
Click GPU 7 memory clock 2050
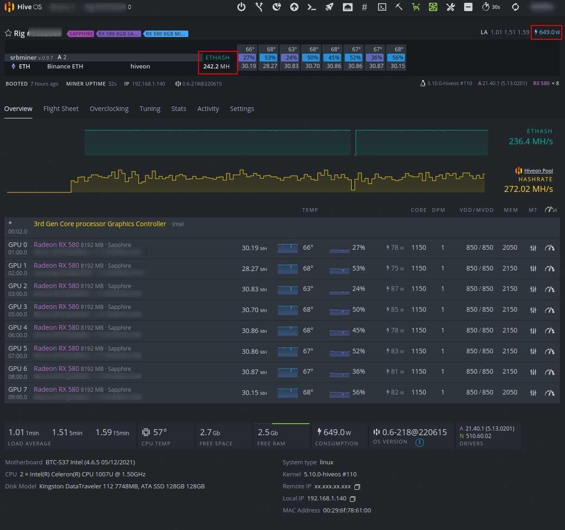pos(510,393)
